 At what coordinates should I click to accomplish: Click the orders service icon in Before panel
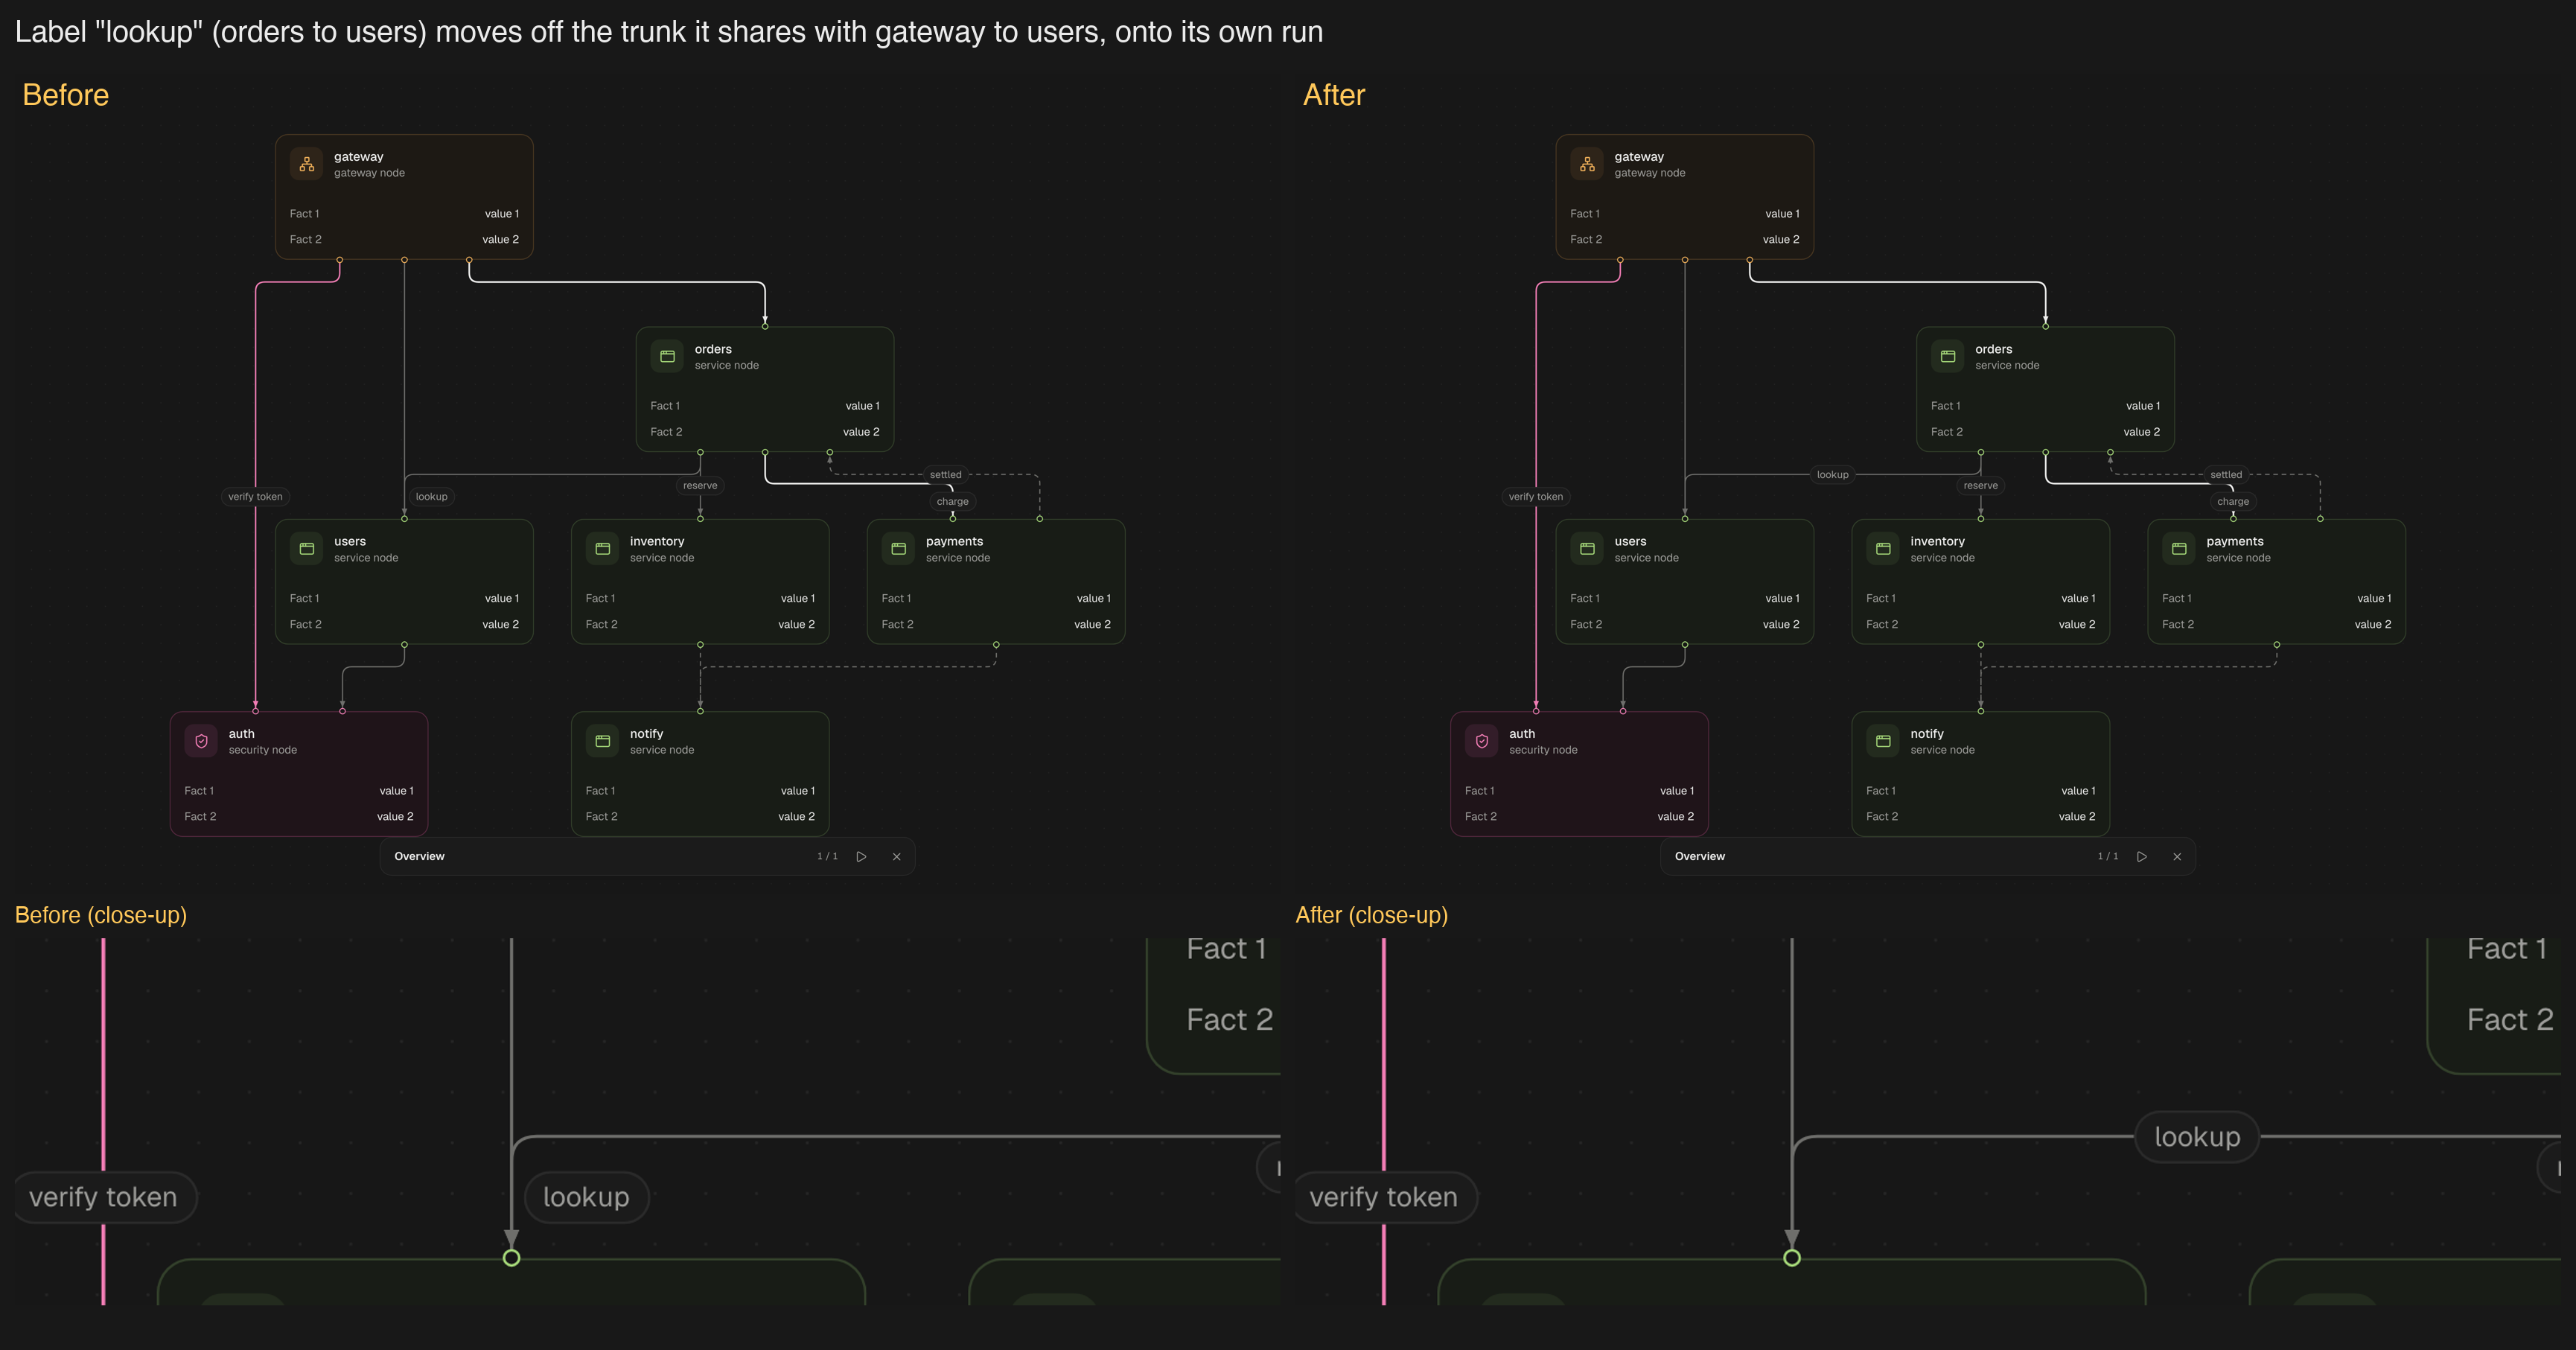[x=667, y=356]
